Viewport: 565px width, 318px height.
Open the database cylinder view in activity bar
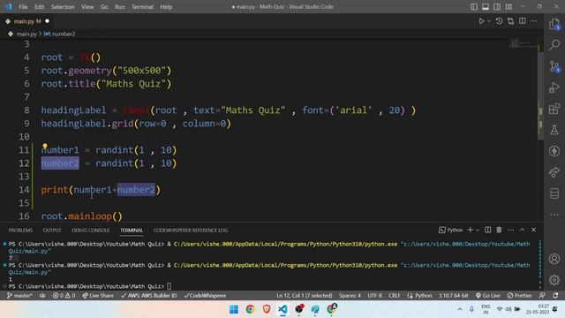(554, 193)
